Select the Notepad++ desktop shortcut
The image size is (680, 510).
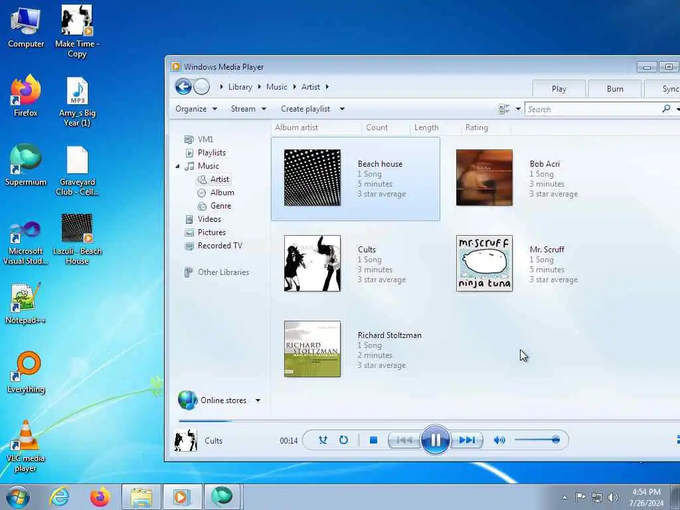26,303
